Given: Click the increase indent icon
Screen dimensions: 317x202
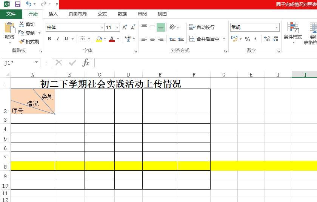Looking at the screenshot, I should 181,39.
